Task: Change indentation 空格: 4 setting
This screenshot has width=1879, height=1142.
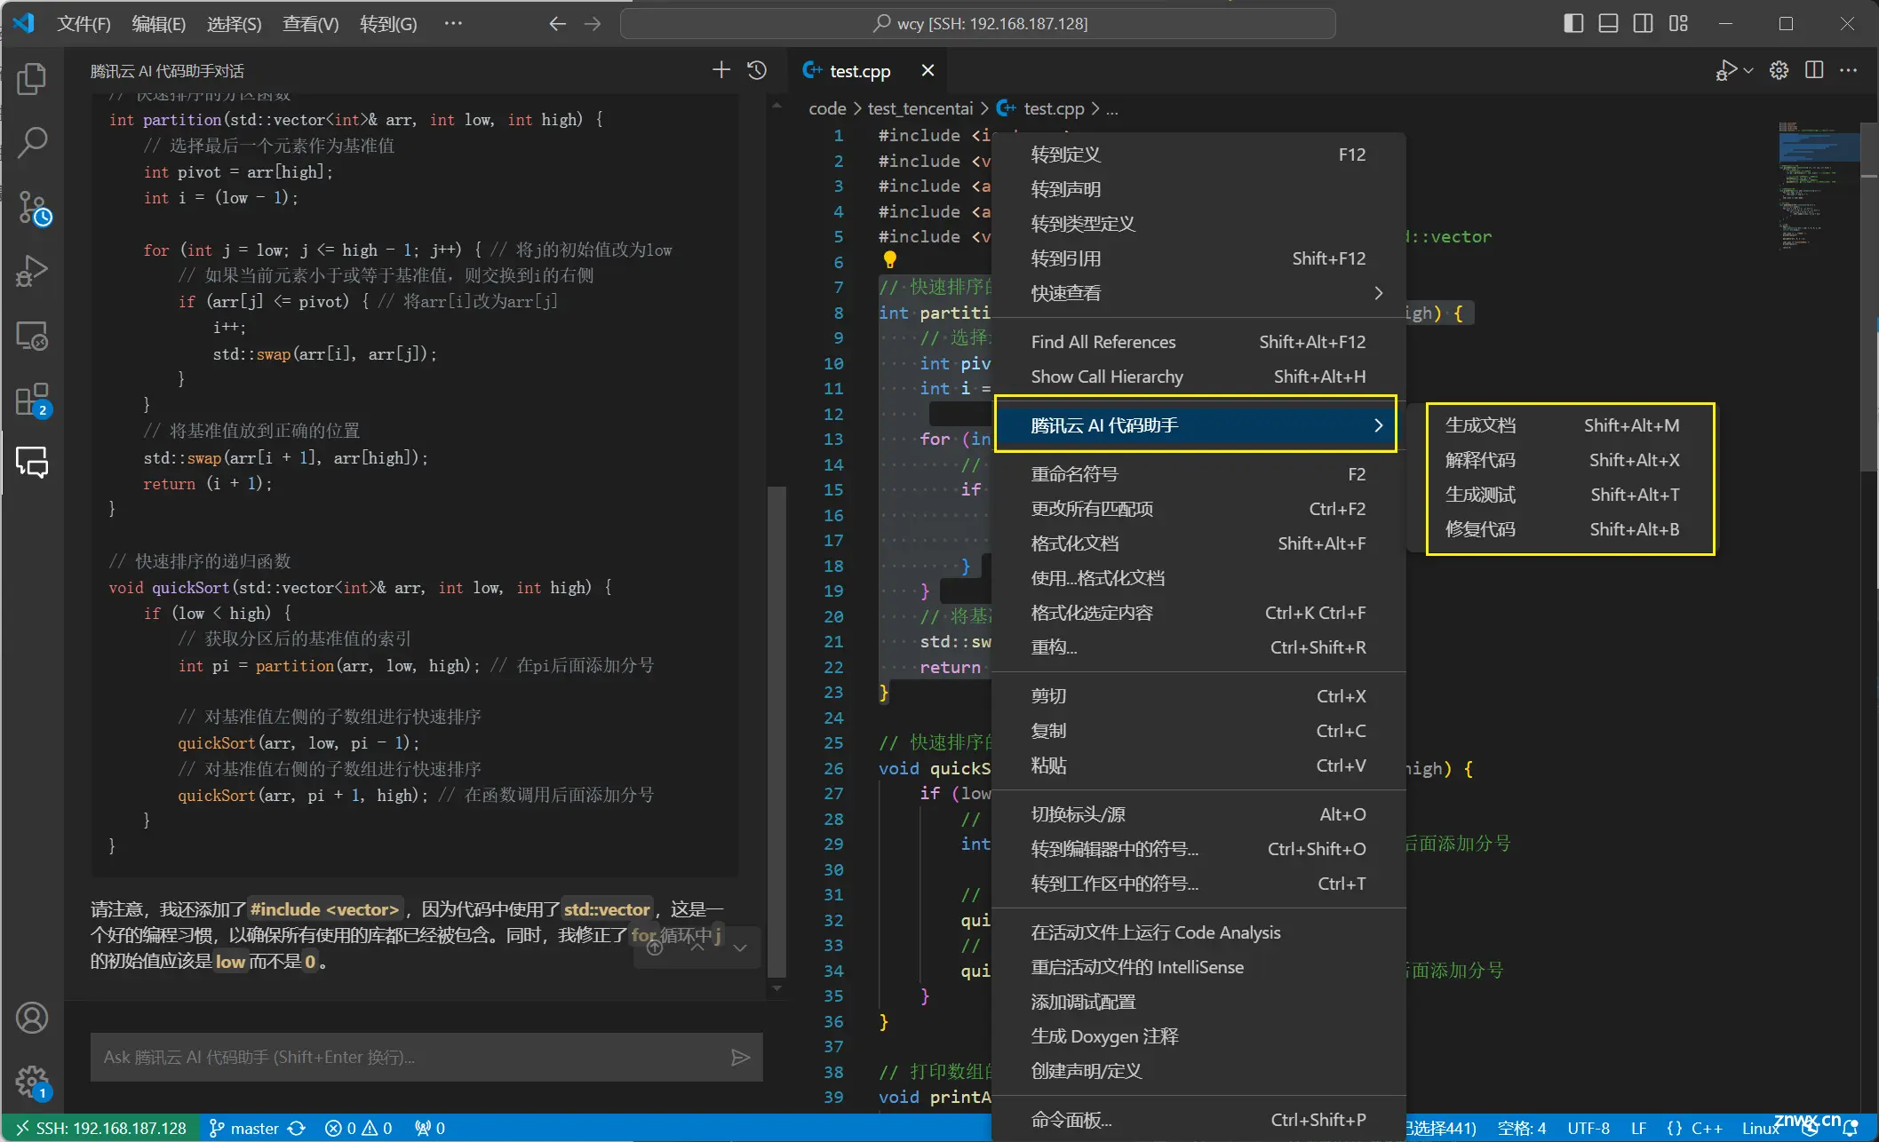Action: point(1521,1128)
